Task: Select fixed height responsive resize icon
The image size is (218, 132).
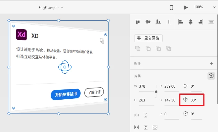Action: click(146, 127)
